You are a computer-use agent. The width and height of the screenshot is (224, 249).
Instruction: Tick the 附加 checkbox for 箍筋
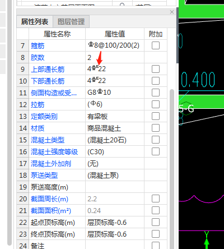tap(156, 45)
